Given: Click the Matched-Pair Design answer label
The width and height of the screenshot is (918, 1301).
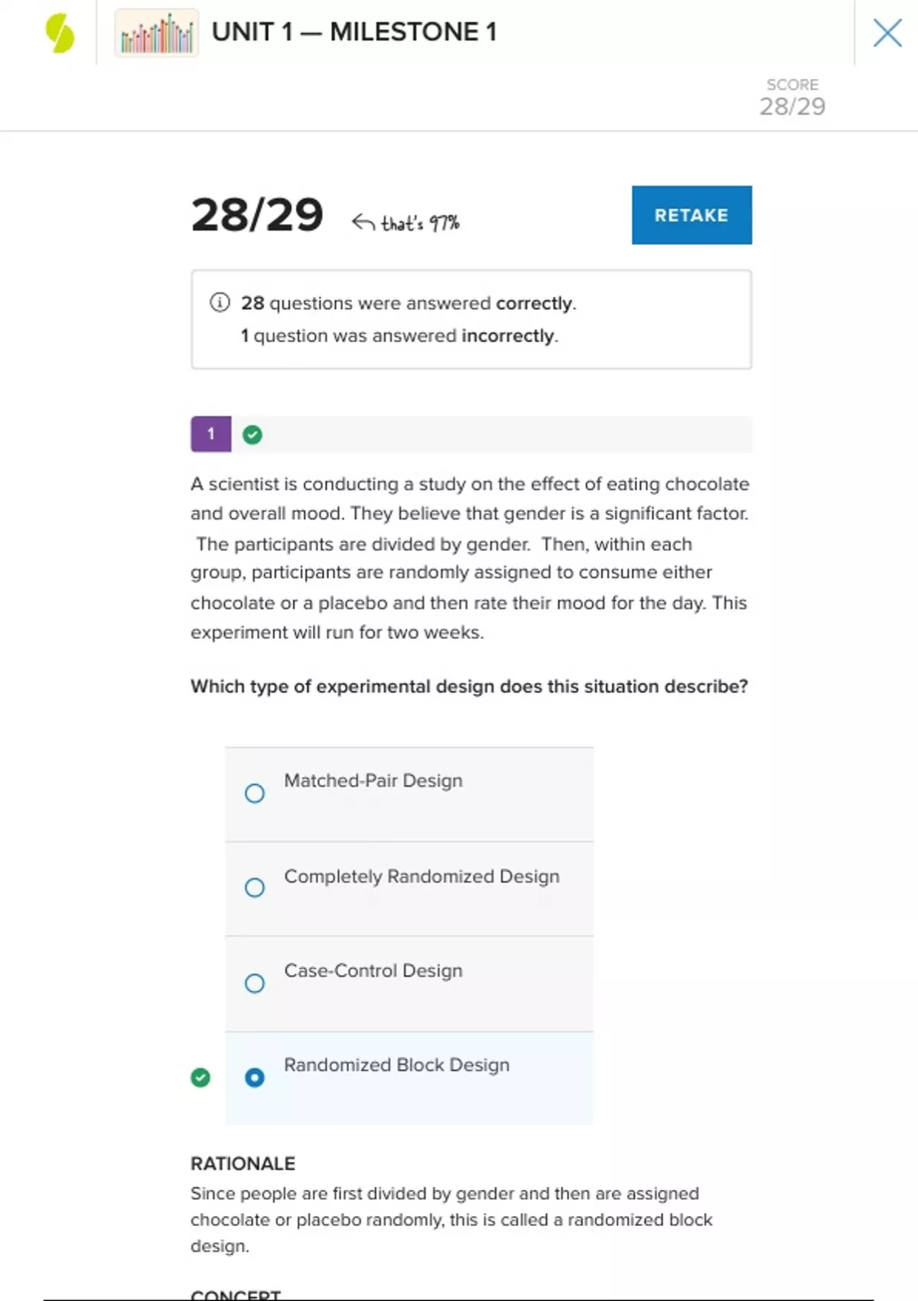Looking at the screenshot, I should tap(373, 781).
